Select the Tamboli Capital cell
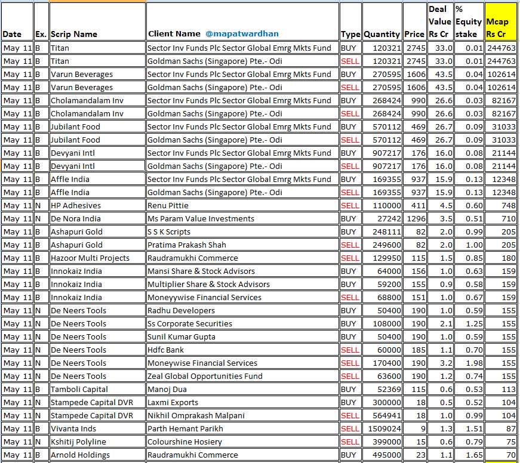Viewport: 520px width, 463px height. [97, 390]
